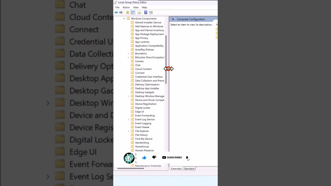
Task: Click the Back arrow toolbar icon
Action: tap(116, 12)
